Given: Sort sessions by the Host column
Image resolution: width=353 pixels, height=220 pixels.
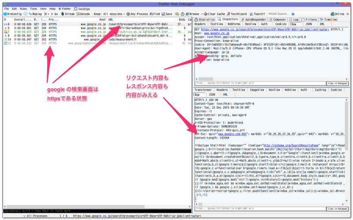Looking at the screenshot, I should point(102,20).
